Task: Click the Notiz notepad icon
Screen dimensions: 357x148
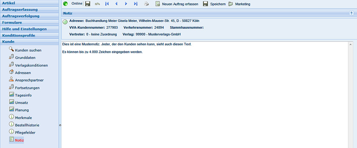Action: tap(12, 139)
